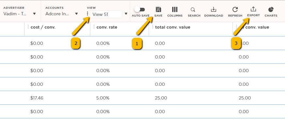Screen dimensions: 285x119
Task: Click the Search magnifier icon
Action: coord(193,10)
